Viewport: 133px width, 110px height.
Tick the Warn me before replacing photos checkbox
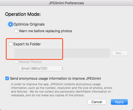coord(16,31)
